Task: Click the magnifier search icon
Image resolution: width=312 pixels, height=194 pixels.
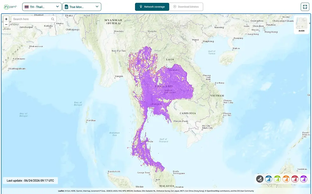Action: point(53,19)
